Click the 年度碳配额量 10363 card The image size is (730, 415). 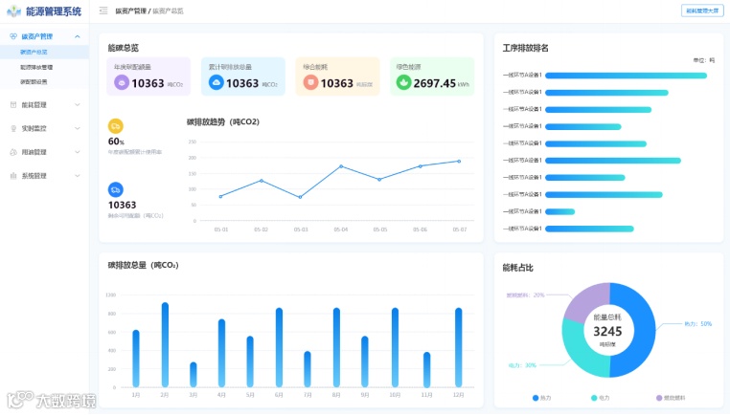click(148, 76)
